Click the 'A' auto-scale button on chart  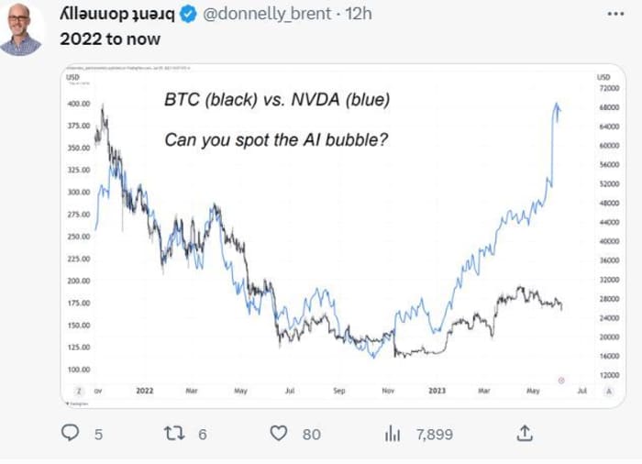point(609,392)
